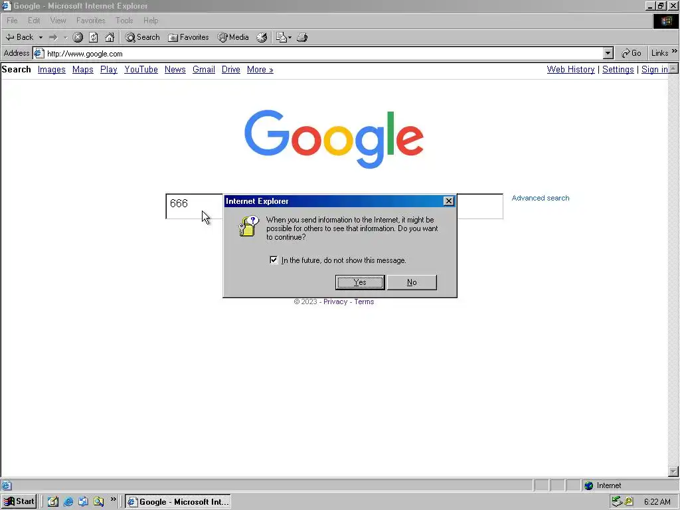Open the Mail icon dropdown arrow
The height and width of the screenshot is (510, 680).
point(290,37)
